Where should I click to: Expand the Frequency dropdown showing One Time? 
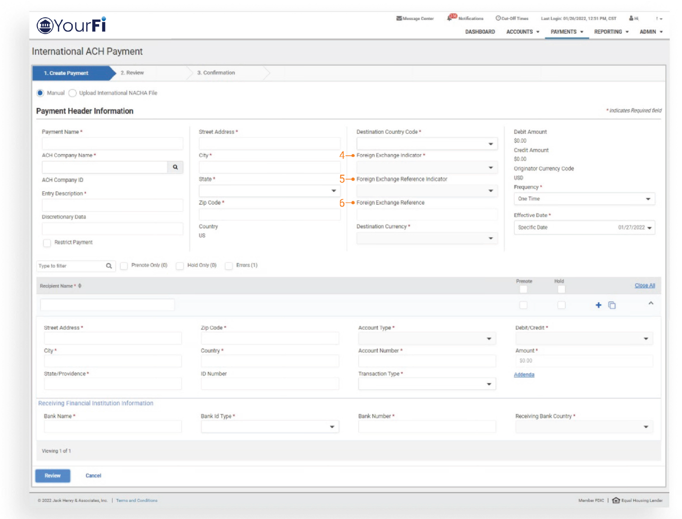click(x=584, y=199)
